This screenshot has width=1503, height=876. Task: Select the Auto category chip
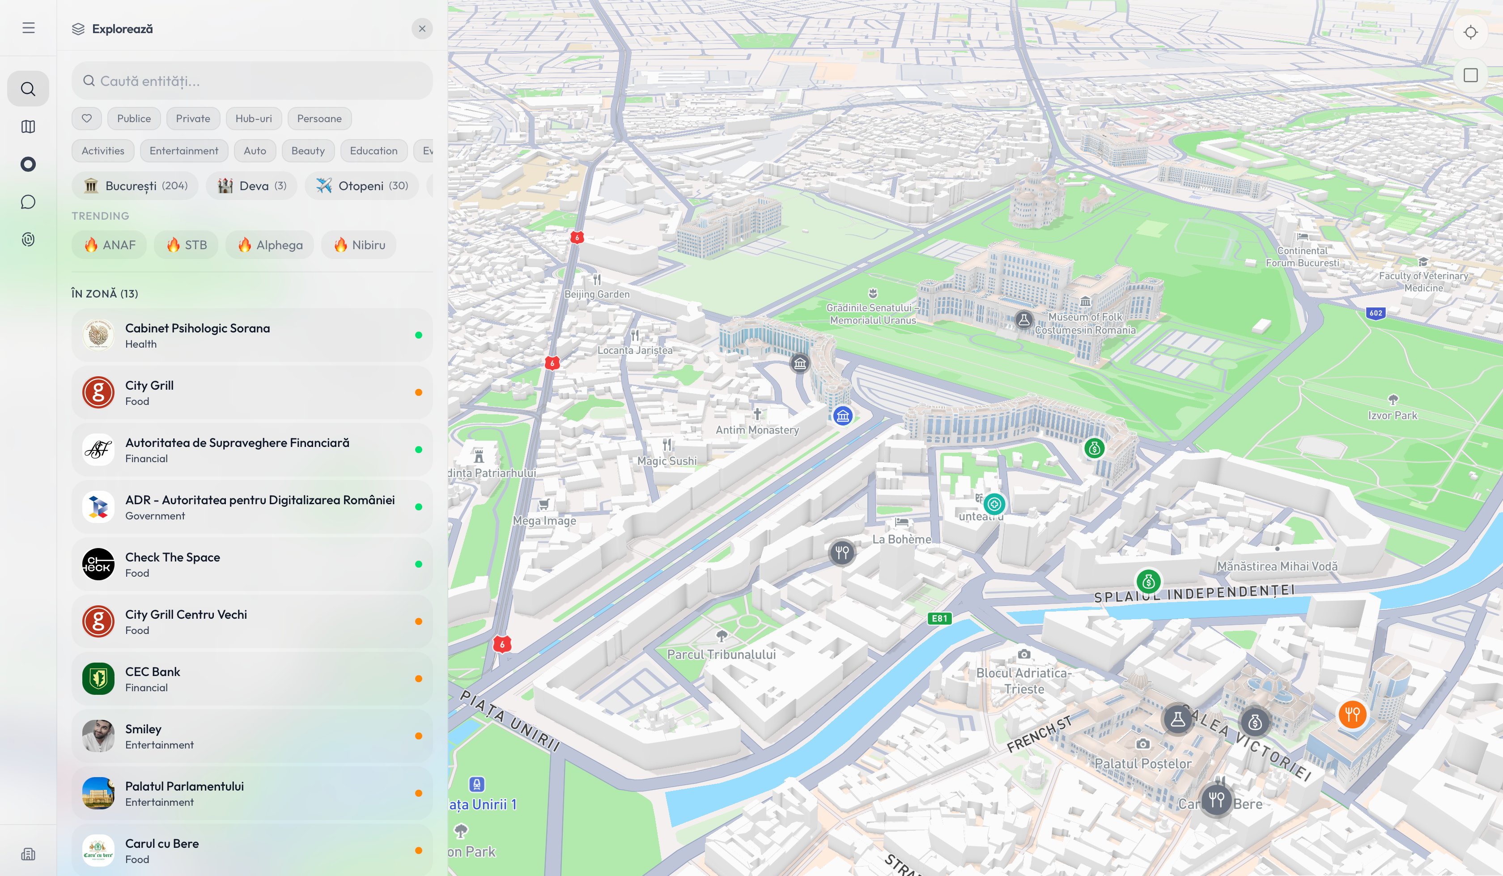click(255, 150)
